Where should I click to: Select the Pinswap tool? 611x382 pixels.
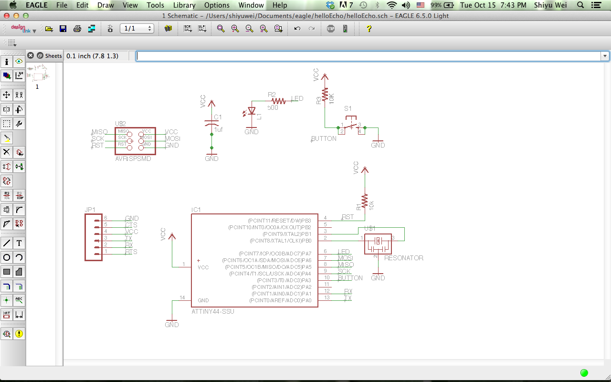tap(7, 167)
